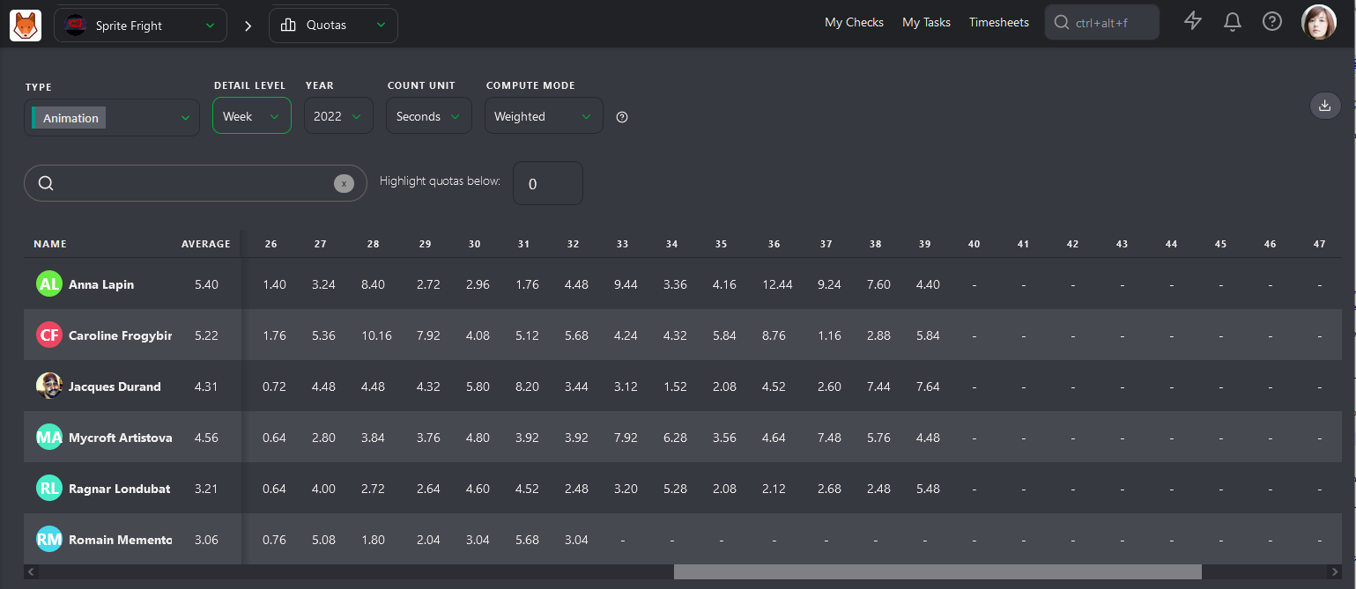
Task: Open the Quotas section dropdown
Action: point(333,26)
